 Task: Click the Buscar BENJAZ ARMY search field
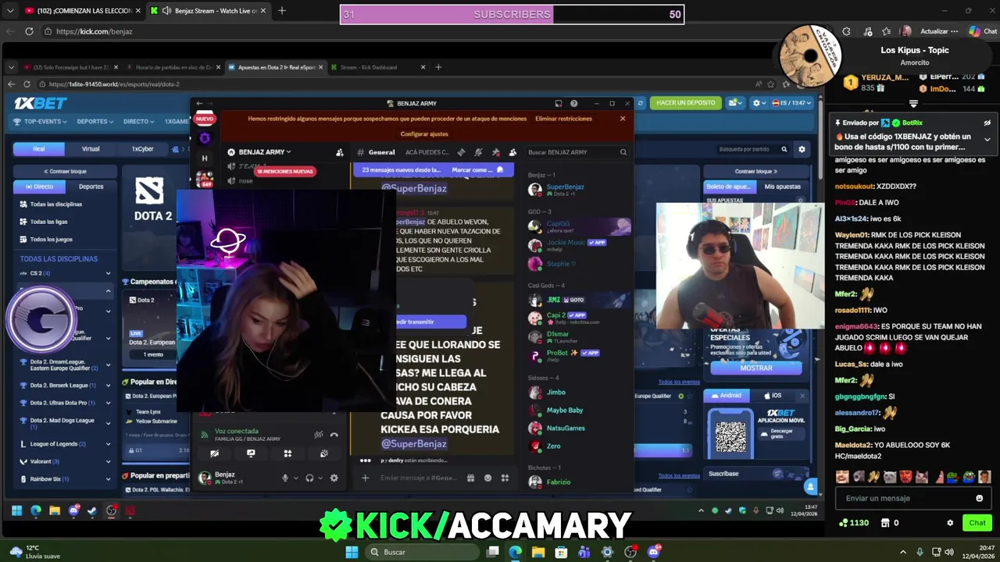[577, 152]
